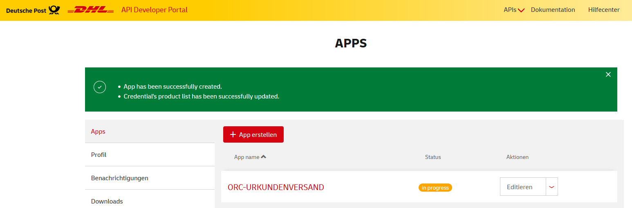Expand the arrow next to Editieren
Screen dimensions: 632x208
tap(551, 187)
